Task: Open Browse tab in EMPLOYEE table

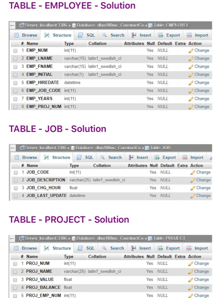Action: point(25,35)
